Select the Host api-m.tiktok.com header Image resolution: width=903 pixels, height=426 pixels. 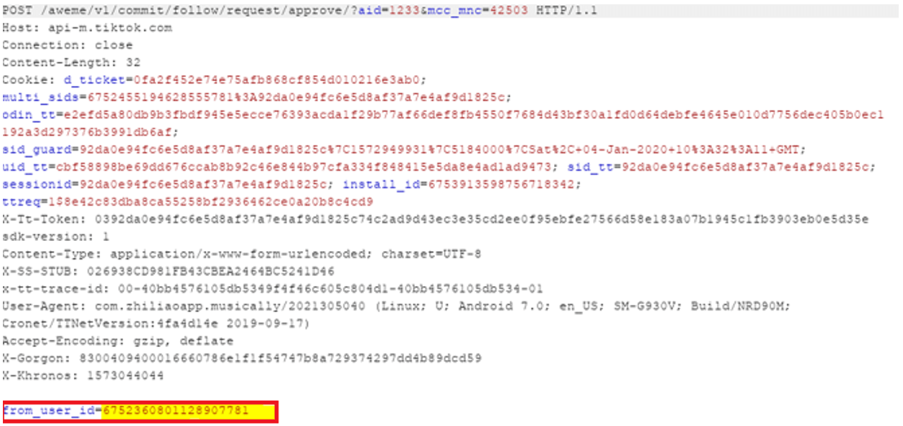tap(87, 28)
